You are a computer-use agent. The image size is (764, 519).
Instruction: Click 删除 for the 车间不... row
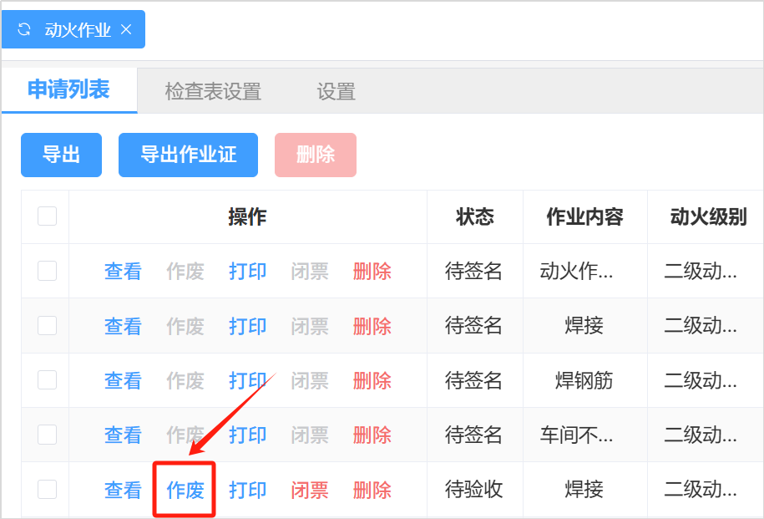pyautogui.click(x=372, y=435)
